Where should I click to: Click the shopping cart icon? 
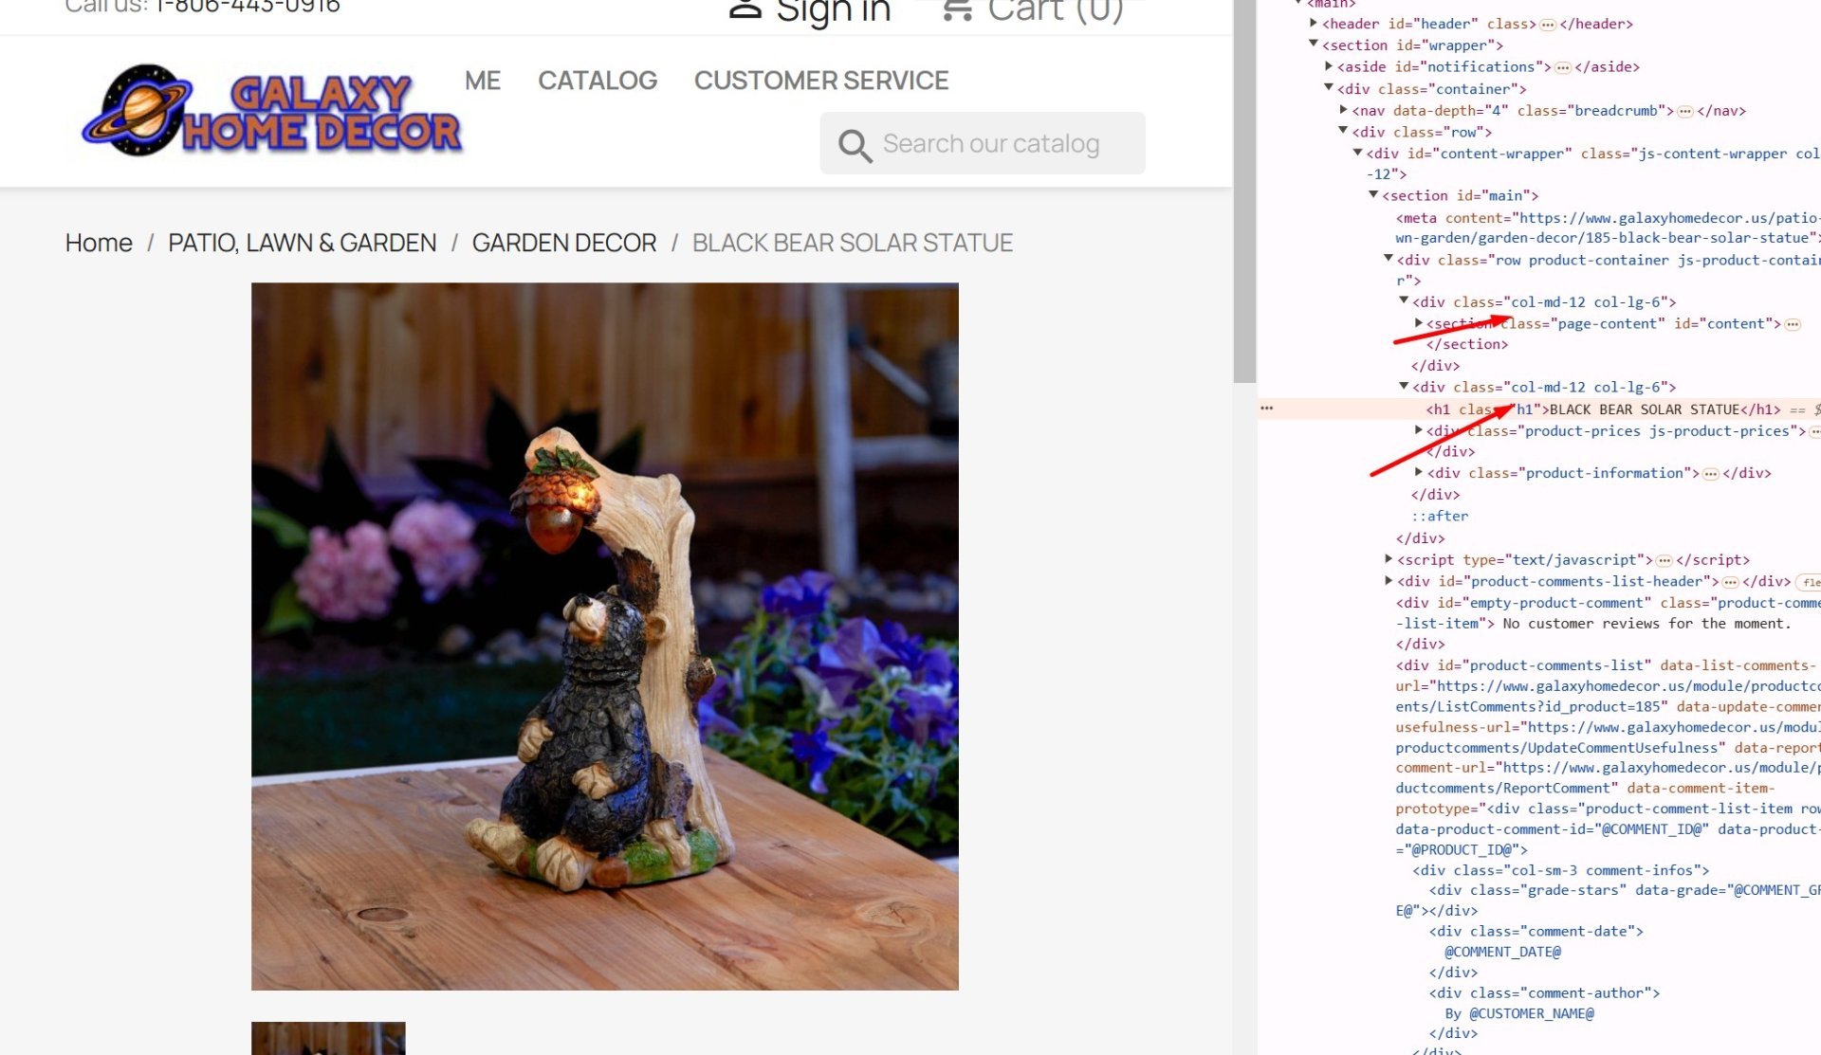click(x=957, y=9)
